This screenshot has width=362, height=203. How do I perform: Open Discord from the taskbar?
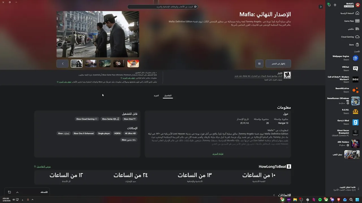tap(332, 200)
